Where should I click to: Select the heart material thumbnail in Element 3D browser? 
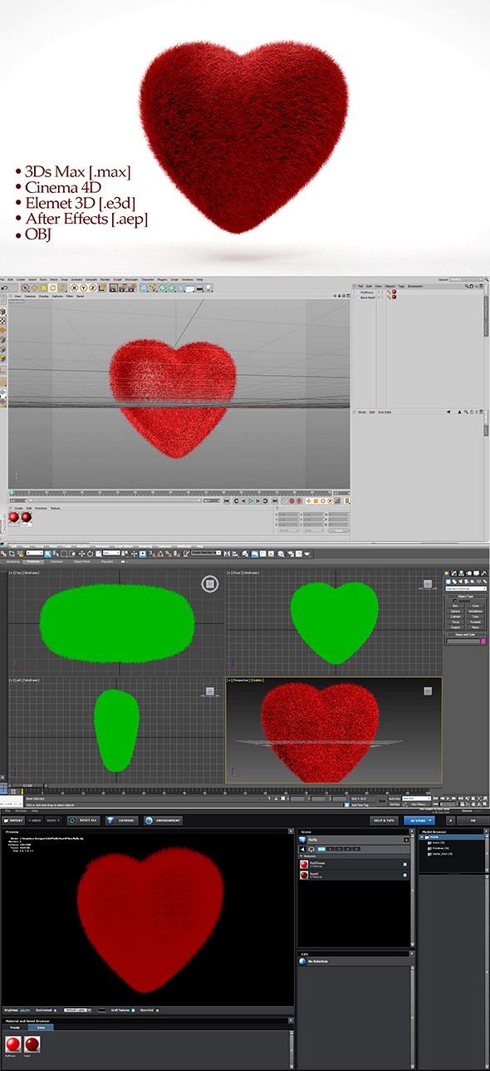(x=32, y=1044)
